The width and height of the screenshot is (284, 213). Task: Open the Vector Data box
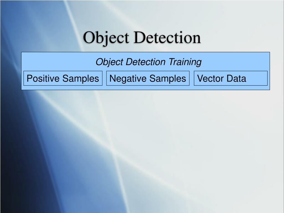pos(230,78)
